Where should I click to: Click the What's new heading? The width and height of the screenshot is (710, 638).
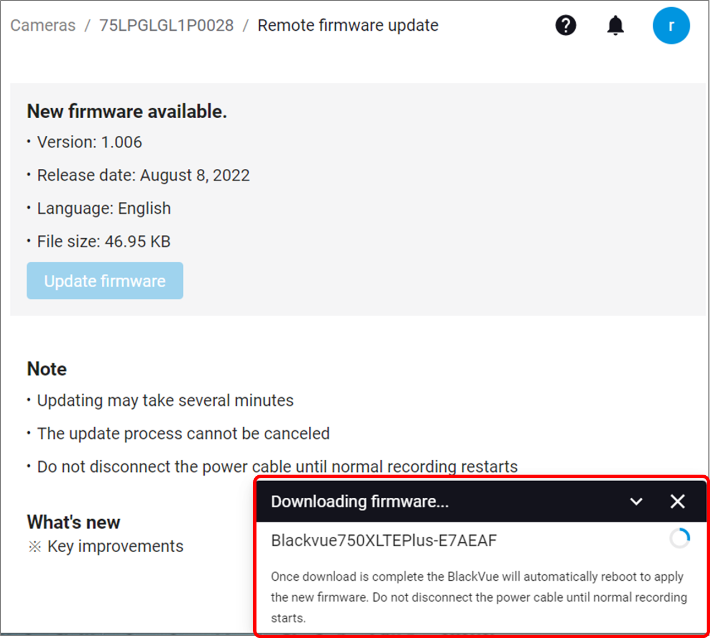(x=74, y=522)
